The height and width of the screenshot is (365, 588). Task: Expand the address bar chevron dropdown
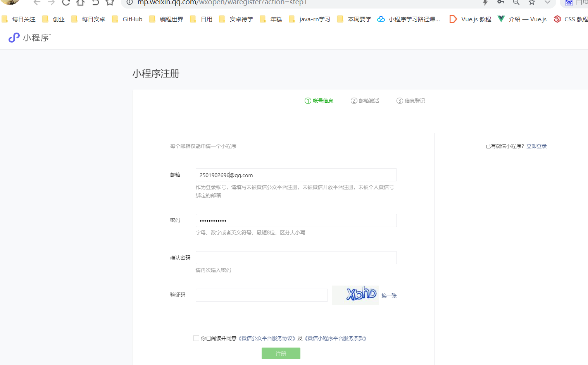pos(547,2)
